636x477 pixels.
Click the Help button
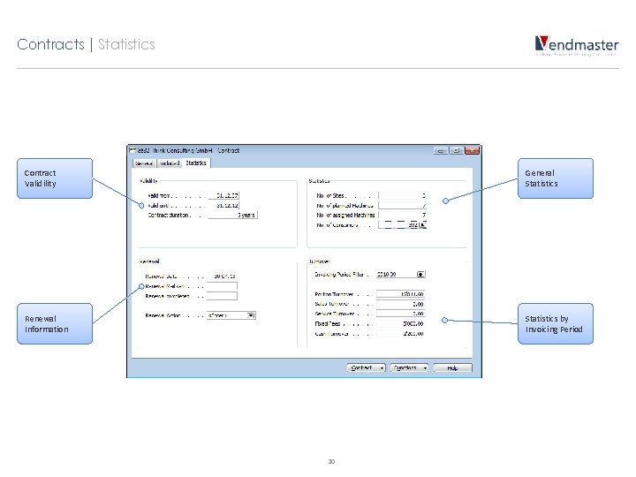[x=452, y=367]
